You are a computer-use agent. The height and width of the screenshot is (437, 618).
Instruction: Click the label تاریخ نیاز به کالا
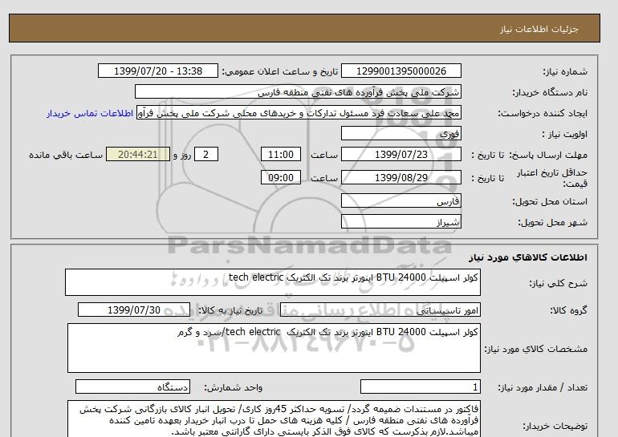click(x=230, y=310)
